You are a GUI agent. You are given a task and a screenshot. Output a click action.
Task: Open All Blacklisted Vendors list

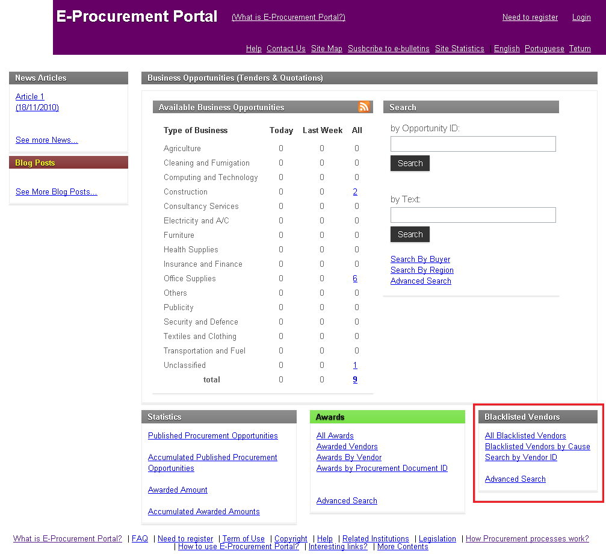pyautogui.click(x=525, y=436)
